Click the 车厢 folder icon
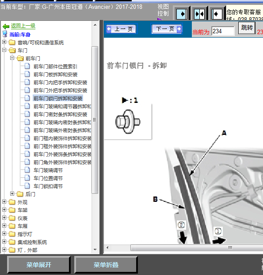Image resolution: width=263 pixels, height=275 pixels. [12, 226]
